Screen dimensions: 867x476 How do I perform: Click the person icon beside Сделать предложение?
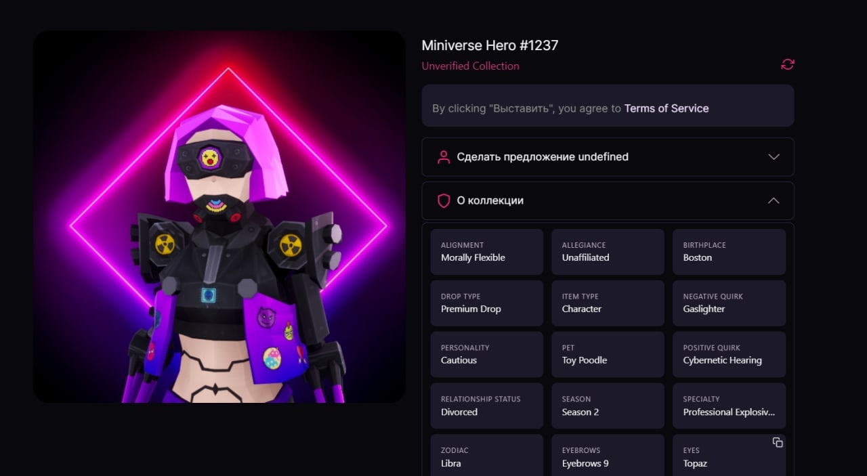point(444,157)
